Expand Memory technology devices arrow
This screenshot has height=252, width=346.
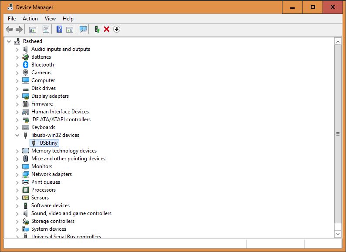(x=17, y=151)
